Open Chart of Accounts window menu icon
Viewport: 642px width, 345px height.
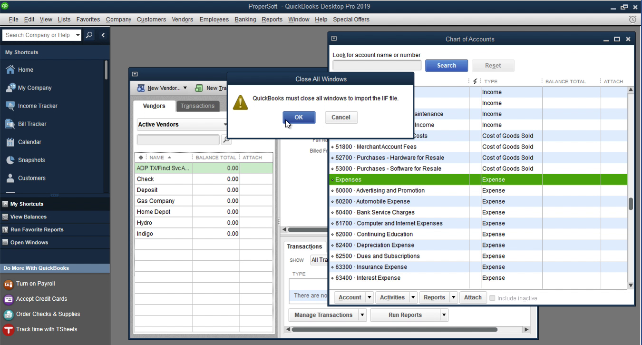pyautogui.click(x=334, y=39)
